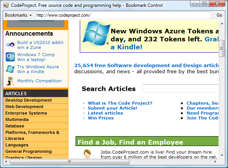Open the Bookmarks dropdown menu
This screenshot has height=168, width=228.
click(x=18, y=15)
